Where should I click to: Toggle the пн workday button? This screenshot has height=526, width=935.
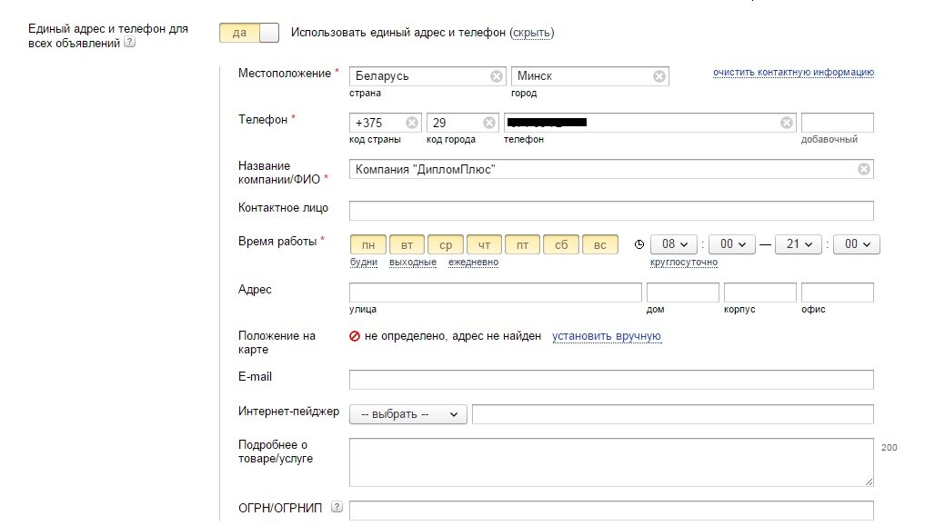click(x=369, y=243)
